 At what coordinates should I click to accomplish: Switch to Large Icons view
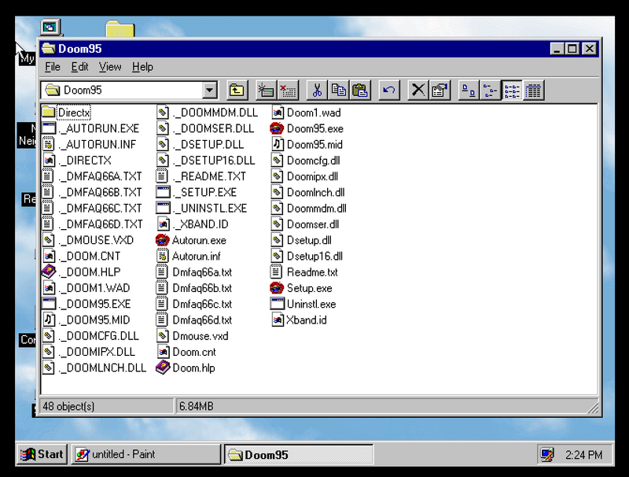(x=467, y=91)
